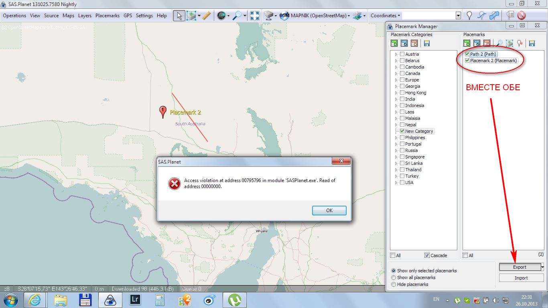
Task: Click the add category icon in Placemark Categories
Action: (x=394, y=43)
